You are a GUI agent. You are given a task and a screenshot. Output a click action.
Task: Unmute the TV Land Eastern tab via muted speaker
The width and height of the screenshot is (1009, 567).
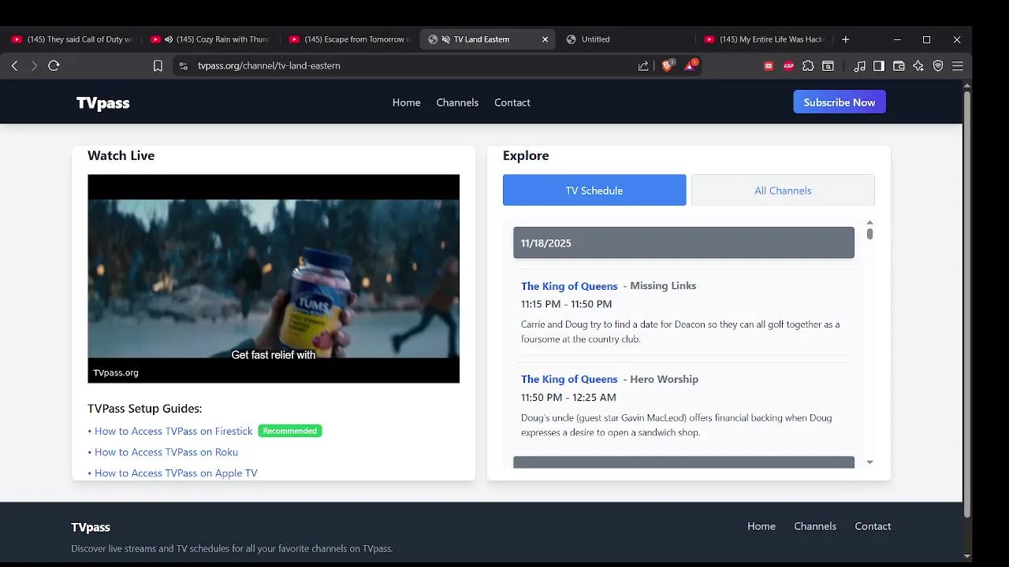[445, 39]
